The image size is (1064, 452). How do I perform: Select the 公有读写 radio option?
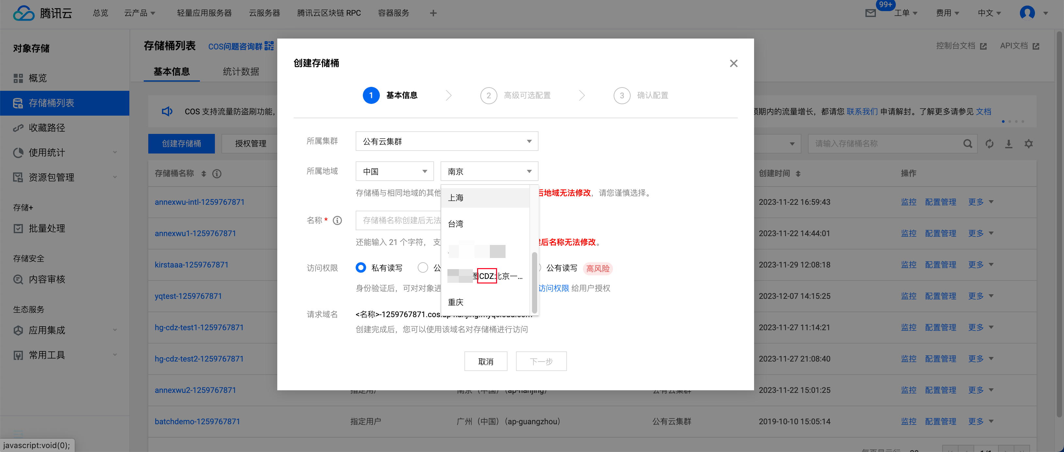(561, 268)
